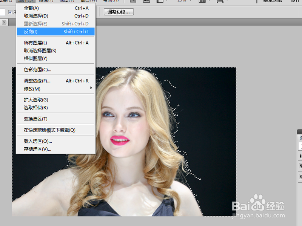This screenshot has width=302, height=226.
Task: Hide the lower layer via its eye icon
Action: point(300,176)
